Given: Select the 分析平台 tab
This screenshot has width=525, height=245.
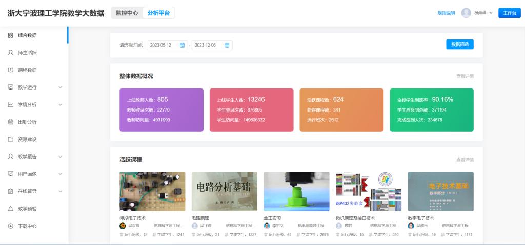Looking at the screenshot, I should pyautogui.click(x=158, y=13).
